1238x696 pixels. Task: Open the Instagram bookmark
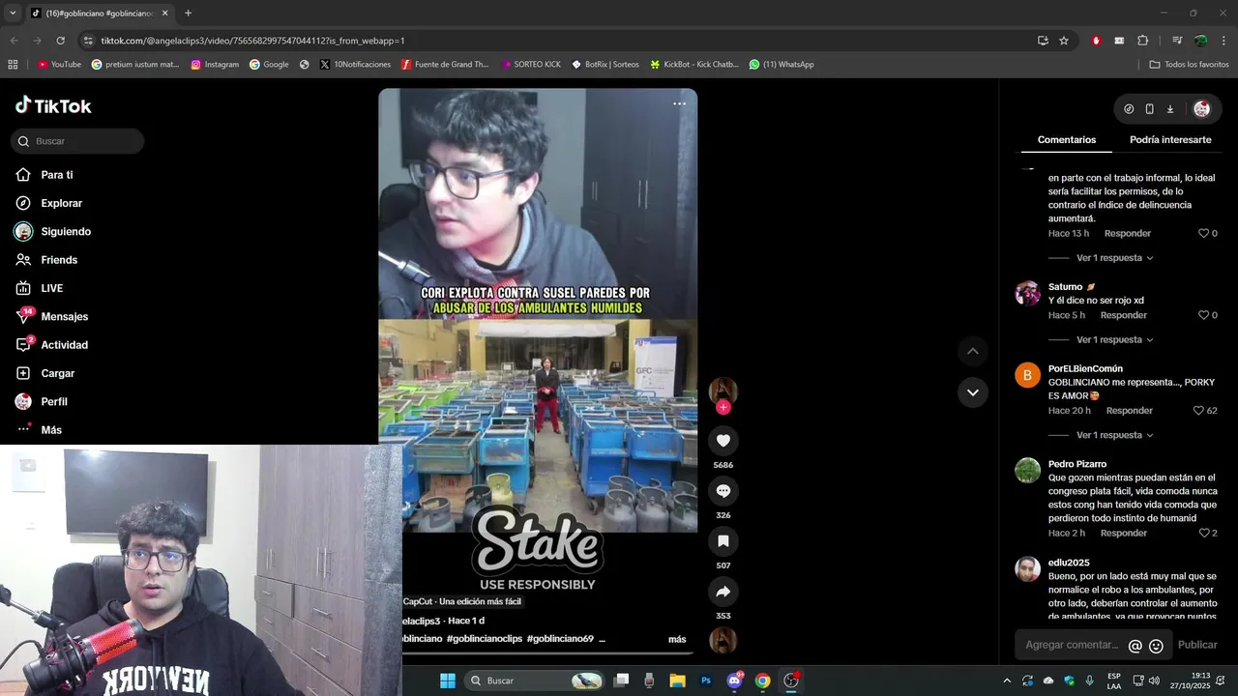click(215, 65)
